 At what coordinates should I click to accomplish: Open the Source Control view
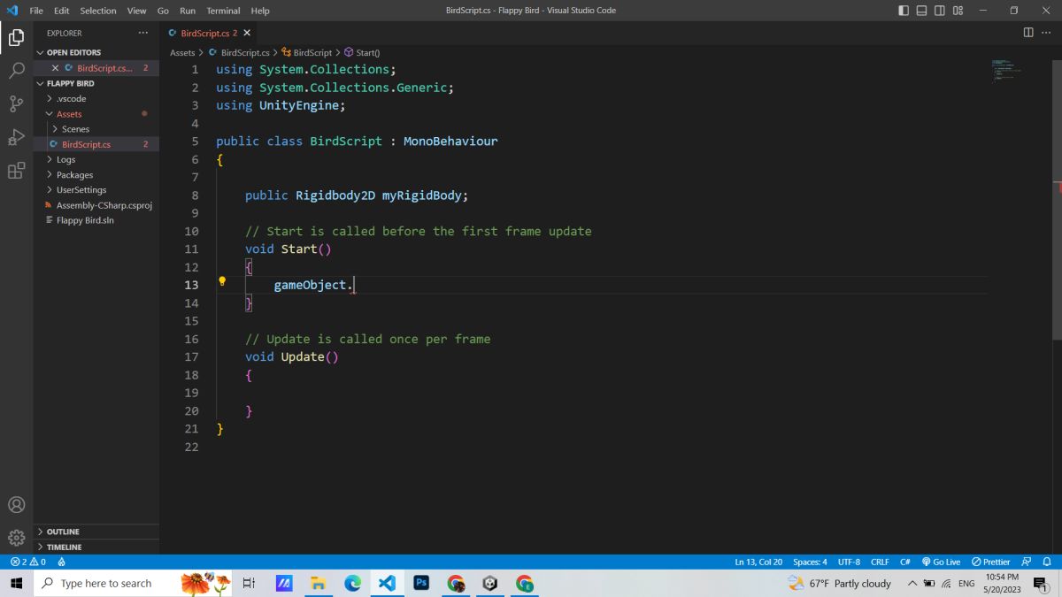pyautogui.click(x=16, y=103)
